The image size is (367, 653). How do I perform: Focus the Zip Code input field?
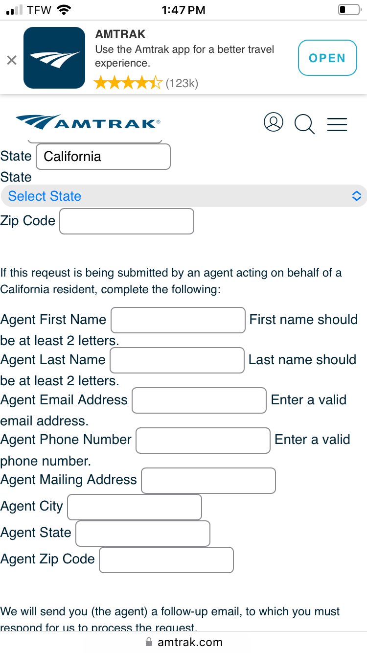coord(127,221)
